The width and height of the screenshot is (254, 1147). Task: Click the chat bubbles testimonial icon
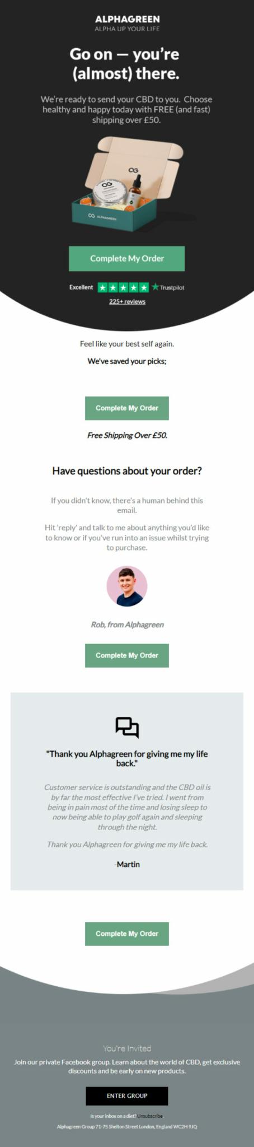tap(127, 727)
